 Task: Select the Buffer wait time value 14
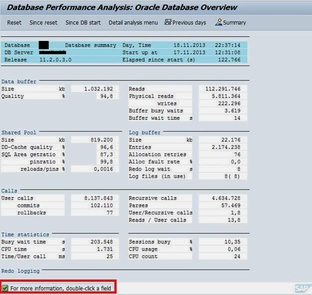[x=237, y=118]
